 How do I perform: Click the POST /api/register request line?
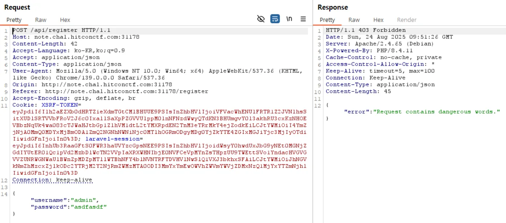coord(61,30)
